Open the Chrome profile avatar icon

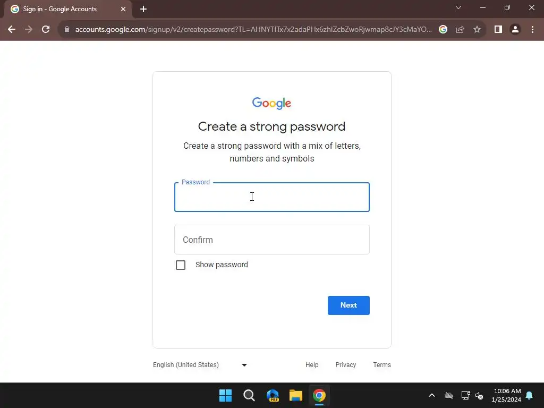(x=515, y=30)
